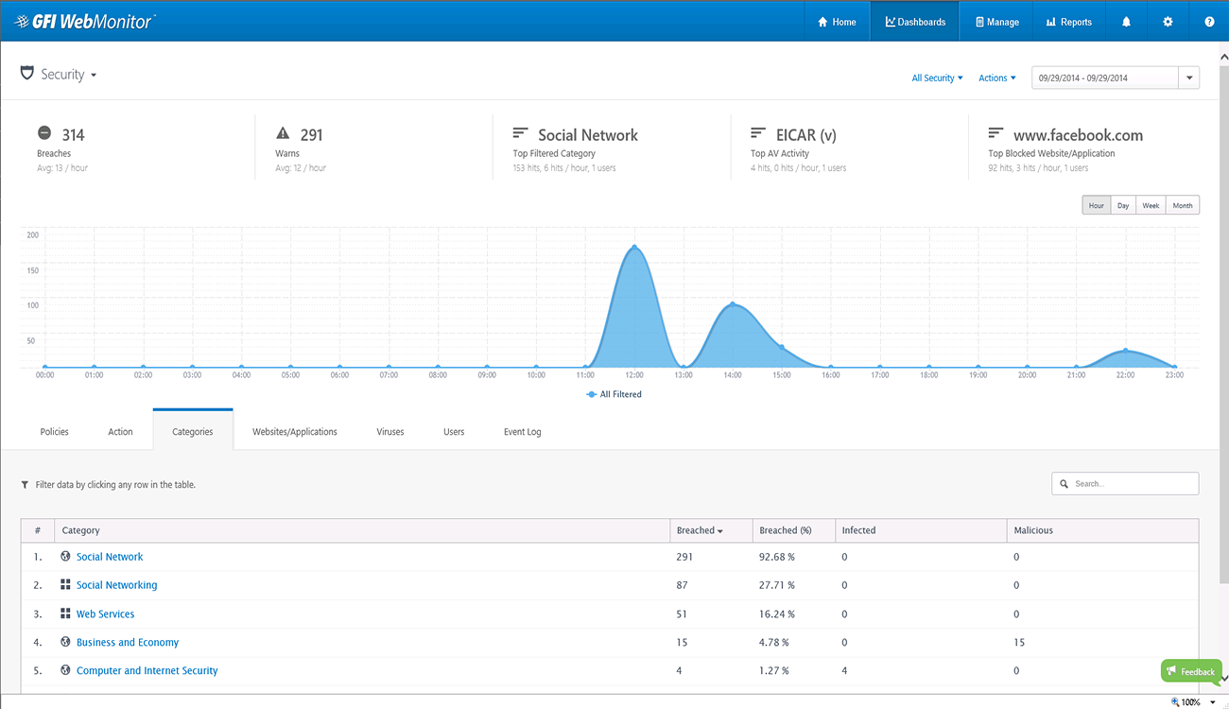The image size is (1229, 709).
Task: Open the Social Network category link
Action: [110, 557]
